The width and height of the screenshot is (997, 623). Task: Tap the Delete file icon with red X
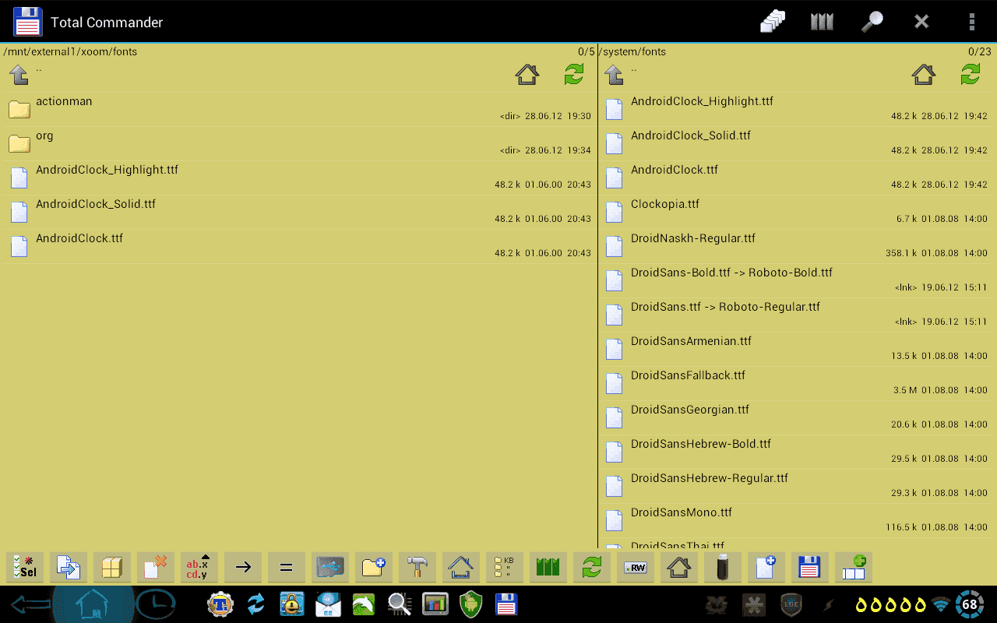point(156,568)
